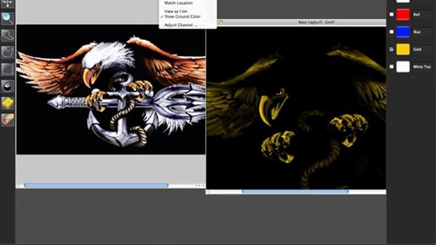Select the Red channel label
The width and height of the screenshot is (436, 245).
(x=416, y=14)
